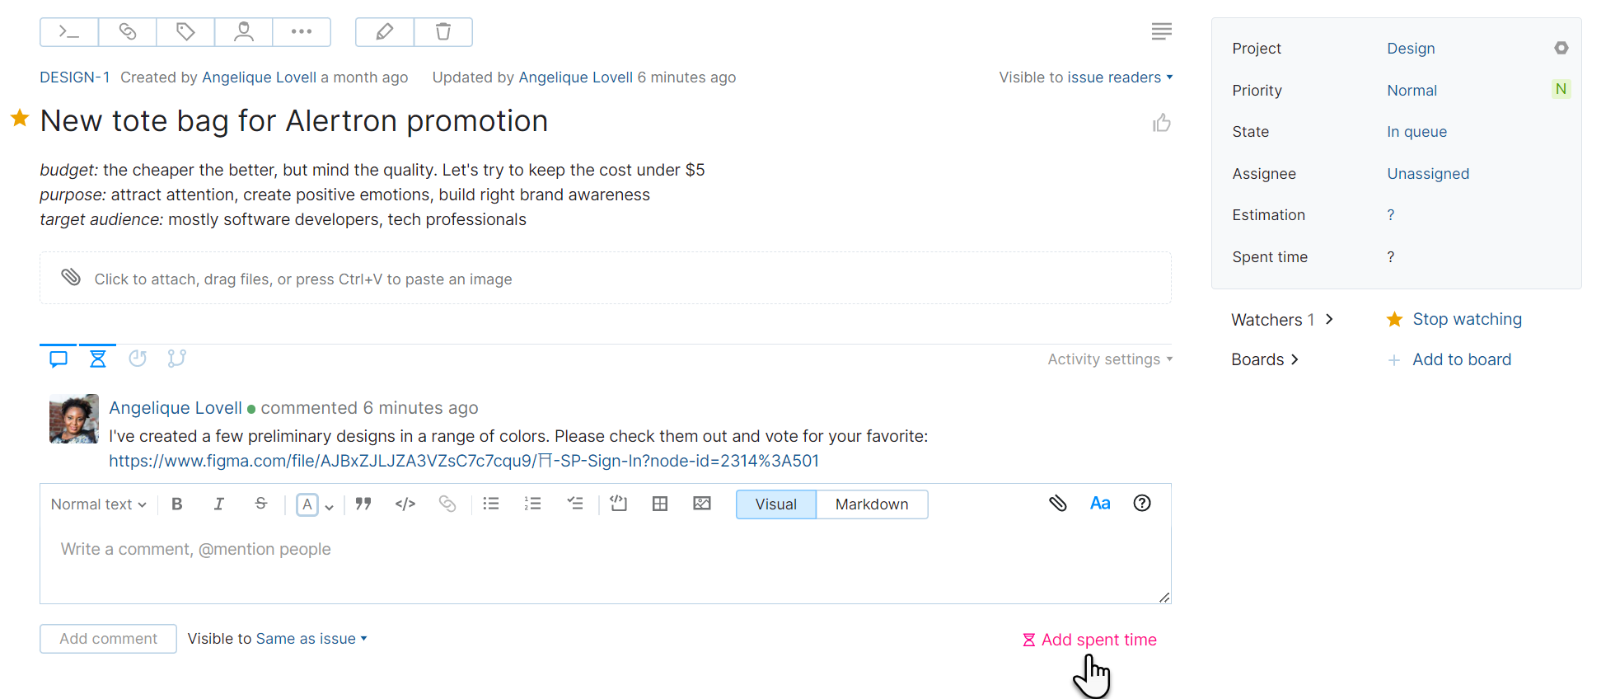The image size is (1620, 699).
Task: Open the command dialog icon
Action: click(68, 32)
